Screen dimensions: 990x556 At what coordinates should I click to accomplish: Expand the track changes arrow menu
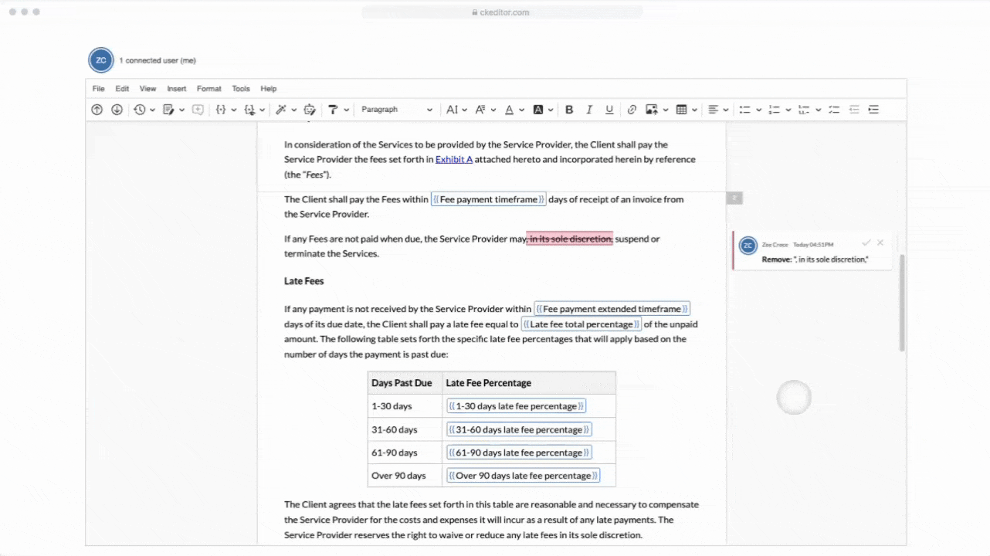click(181, 110)
